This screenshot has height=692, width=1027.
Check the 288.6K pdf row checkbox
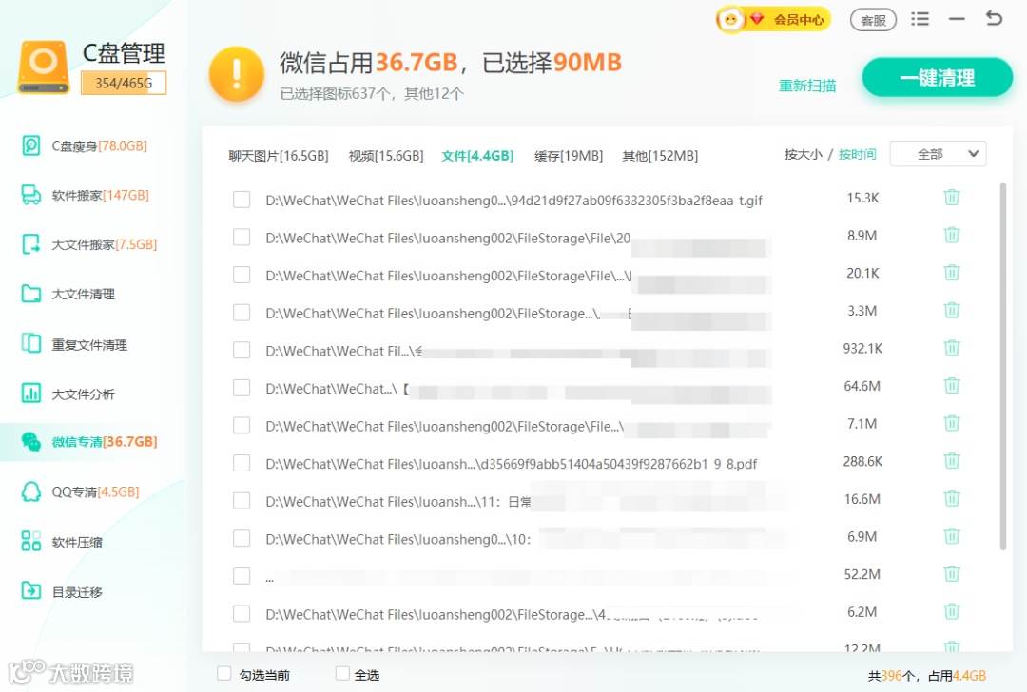(x=242, y=464)
